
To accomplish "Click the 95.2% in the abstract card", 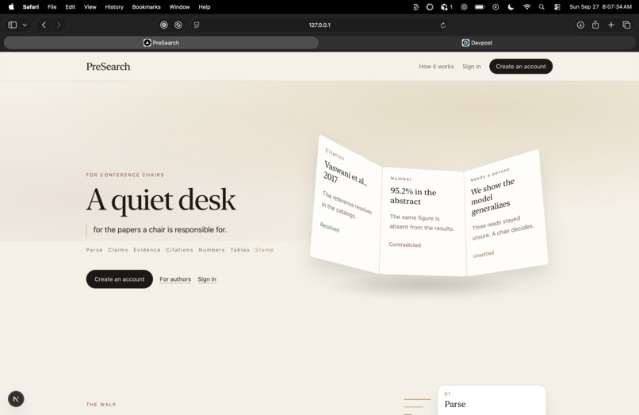I will coord(423,221).
